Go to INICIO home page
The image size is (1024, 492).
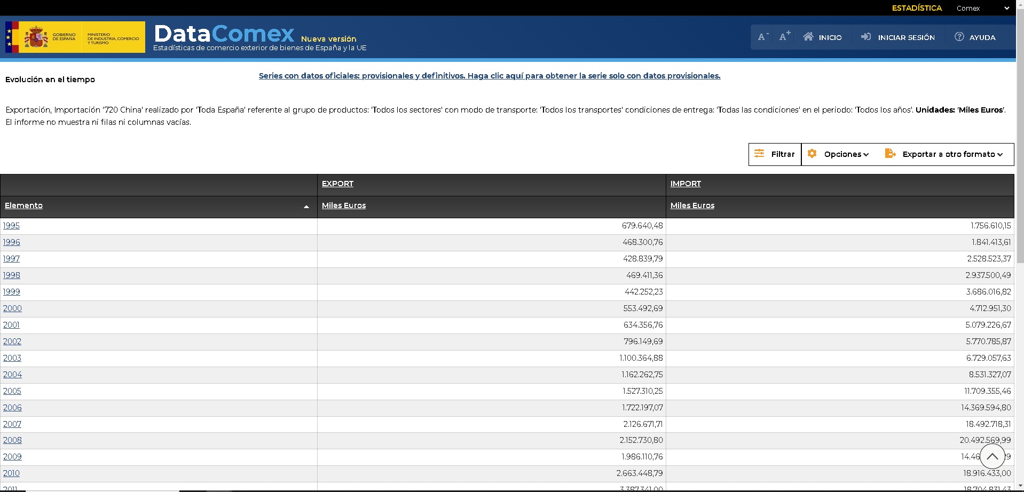(x=822, y=37)
